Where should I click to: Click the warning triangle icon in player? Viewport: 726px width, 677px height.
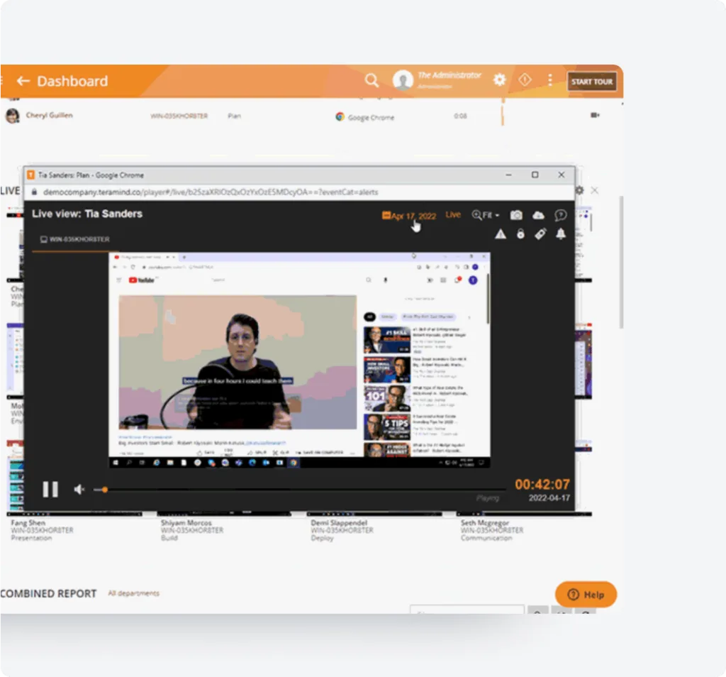point(501,234)
